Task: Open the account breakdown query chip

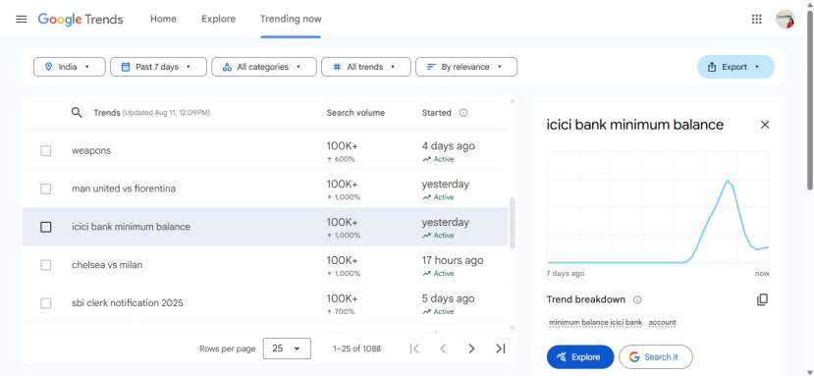Action: pyautogui.click(x=663, y=323)
